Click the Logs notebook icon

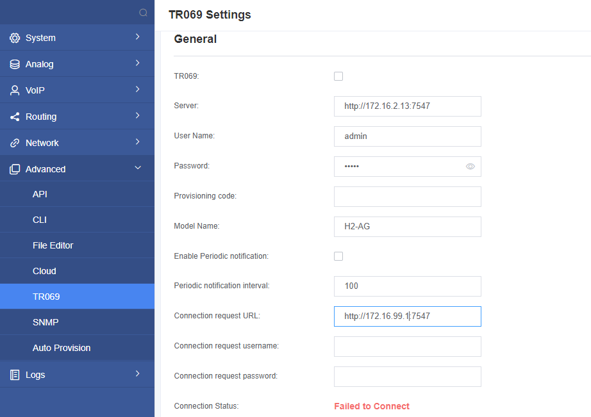[x=15, y=375]
